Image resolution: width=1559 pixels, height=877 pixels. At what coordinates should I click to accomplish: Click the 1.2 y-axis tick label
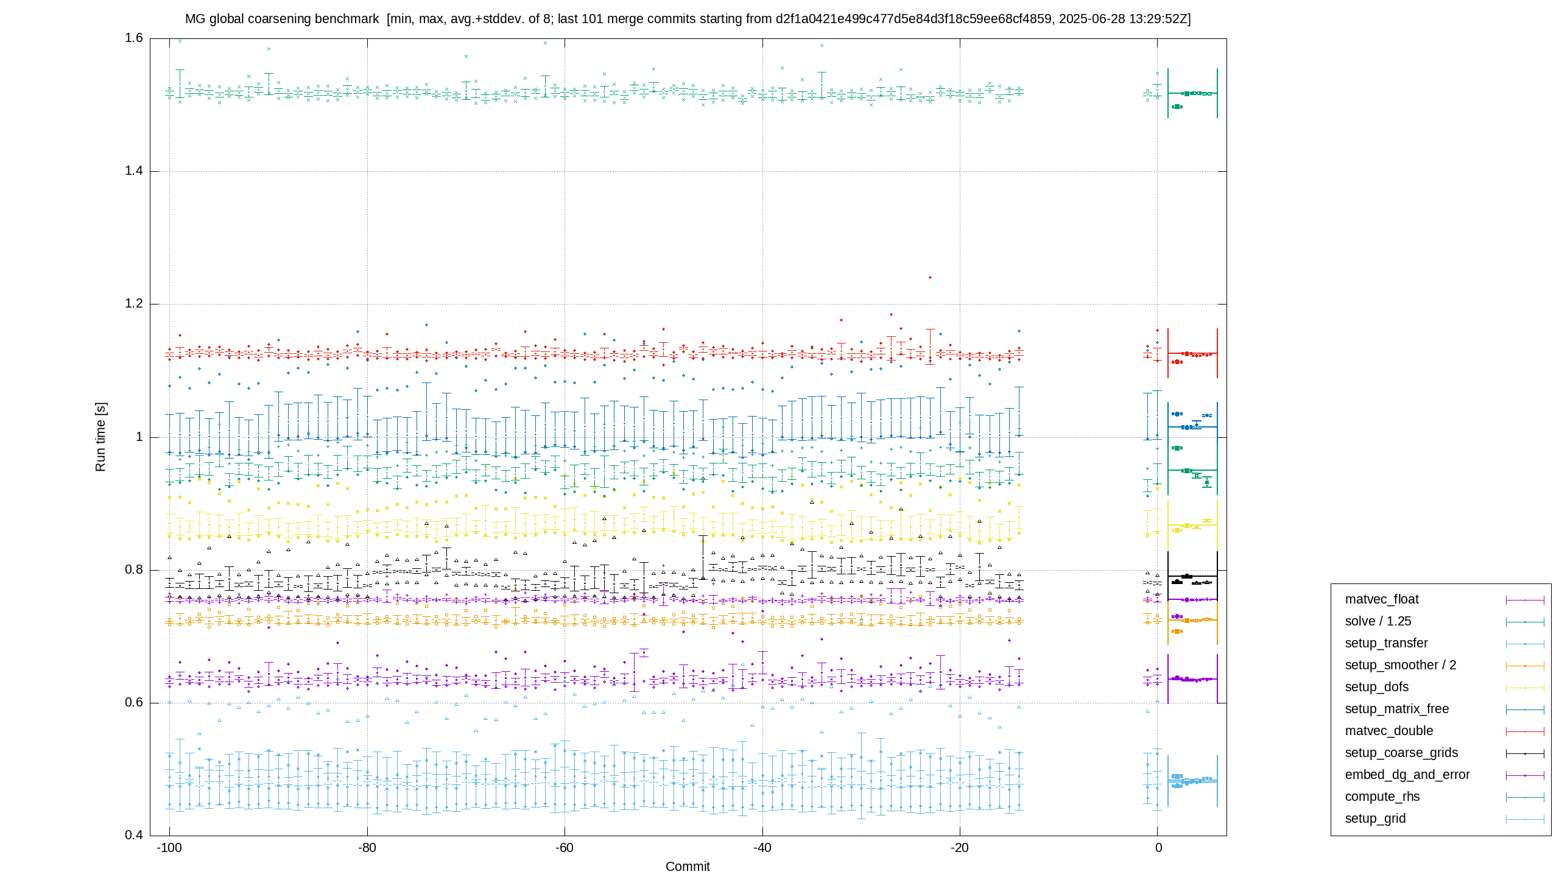coord(134,303)
